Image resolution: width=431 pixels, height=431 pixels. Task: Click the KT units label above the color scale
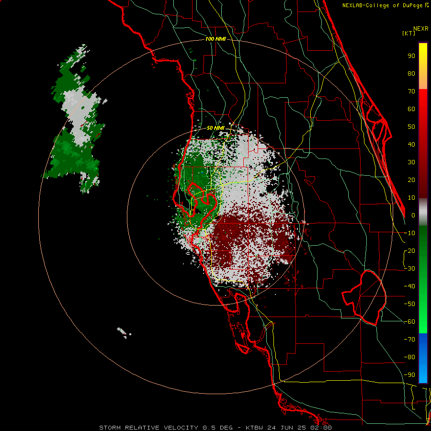pyautogui.click(x=408, y=33)
